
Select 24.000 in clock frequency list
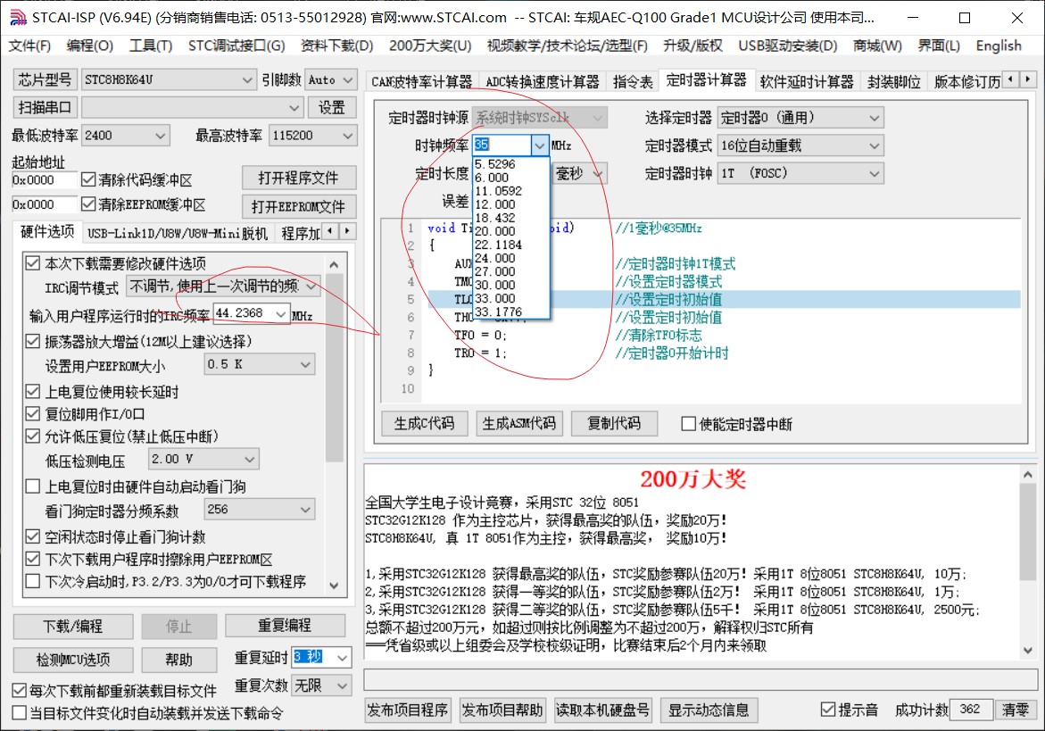[510, 258]
